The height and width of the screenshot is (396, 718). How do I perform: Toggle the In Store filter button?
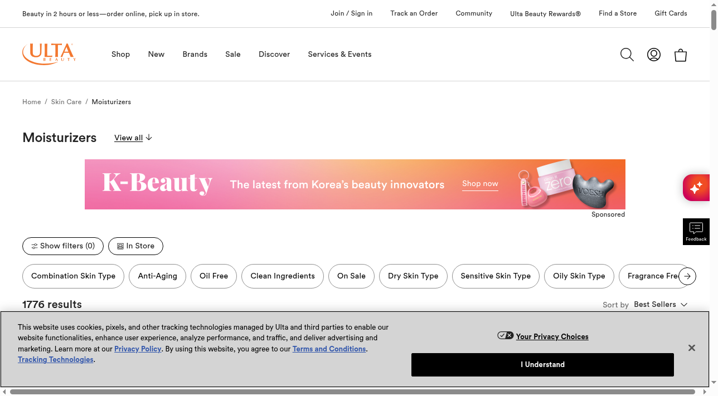(x=135, y=246)
